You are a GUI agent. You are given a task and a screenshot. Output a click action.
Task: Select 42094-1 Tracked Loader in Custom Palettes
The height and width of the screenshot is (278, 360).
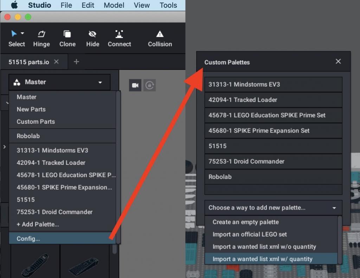coord(273,100)
